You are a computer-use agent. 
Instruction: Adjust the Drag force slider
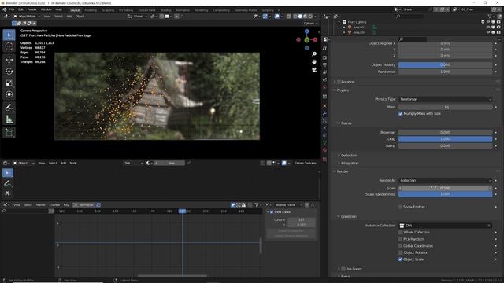tap(445, 139)
